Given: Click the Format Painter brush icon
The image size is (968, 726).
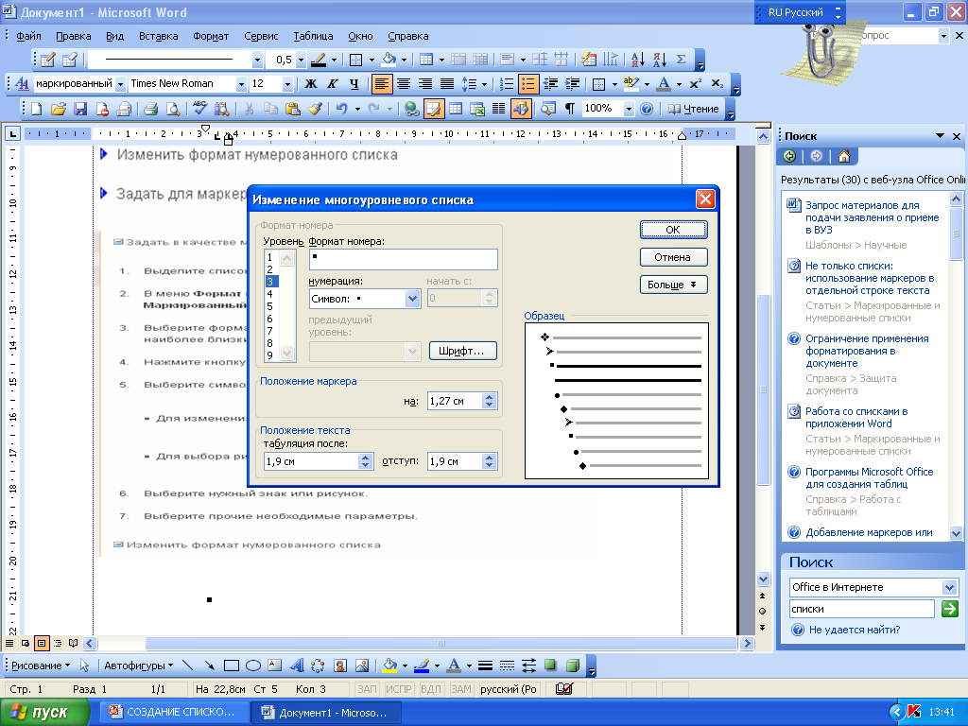Looking at the screenshot, I should coord(316,109).
